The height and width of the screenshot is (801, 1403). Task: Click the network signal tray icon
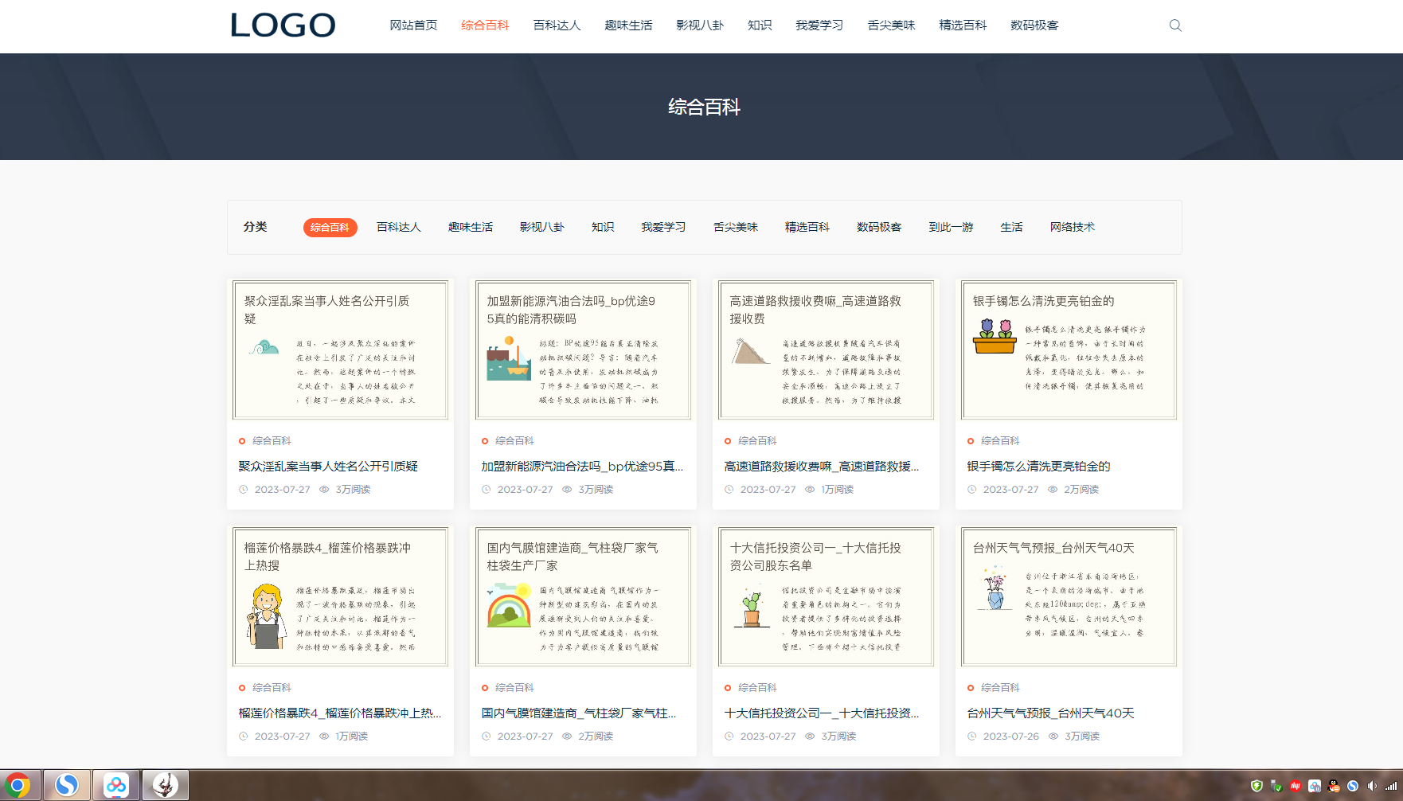(x=1391, y=786)
